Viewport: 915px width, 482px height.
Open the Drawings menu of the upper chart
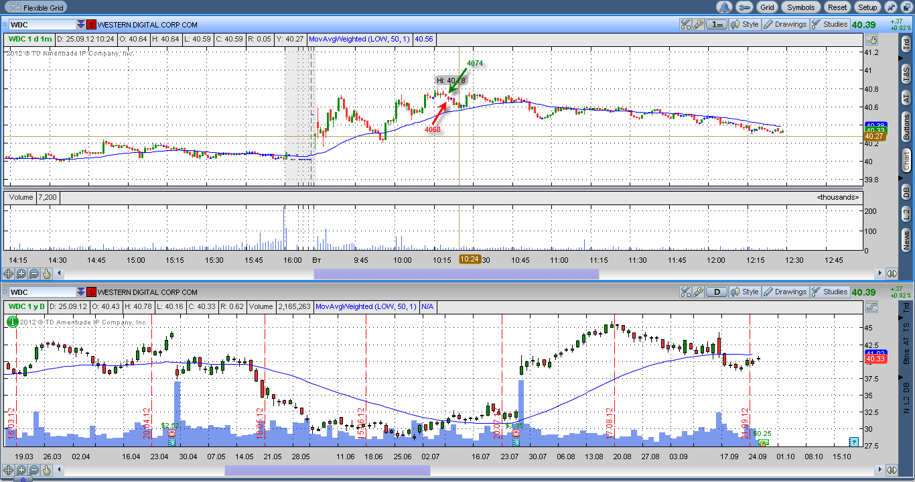(786, 25)
